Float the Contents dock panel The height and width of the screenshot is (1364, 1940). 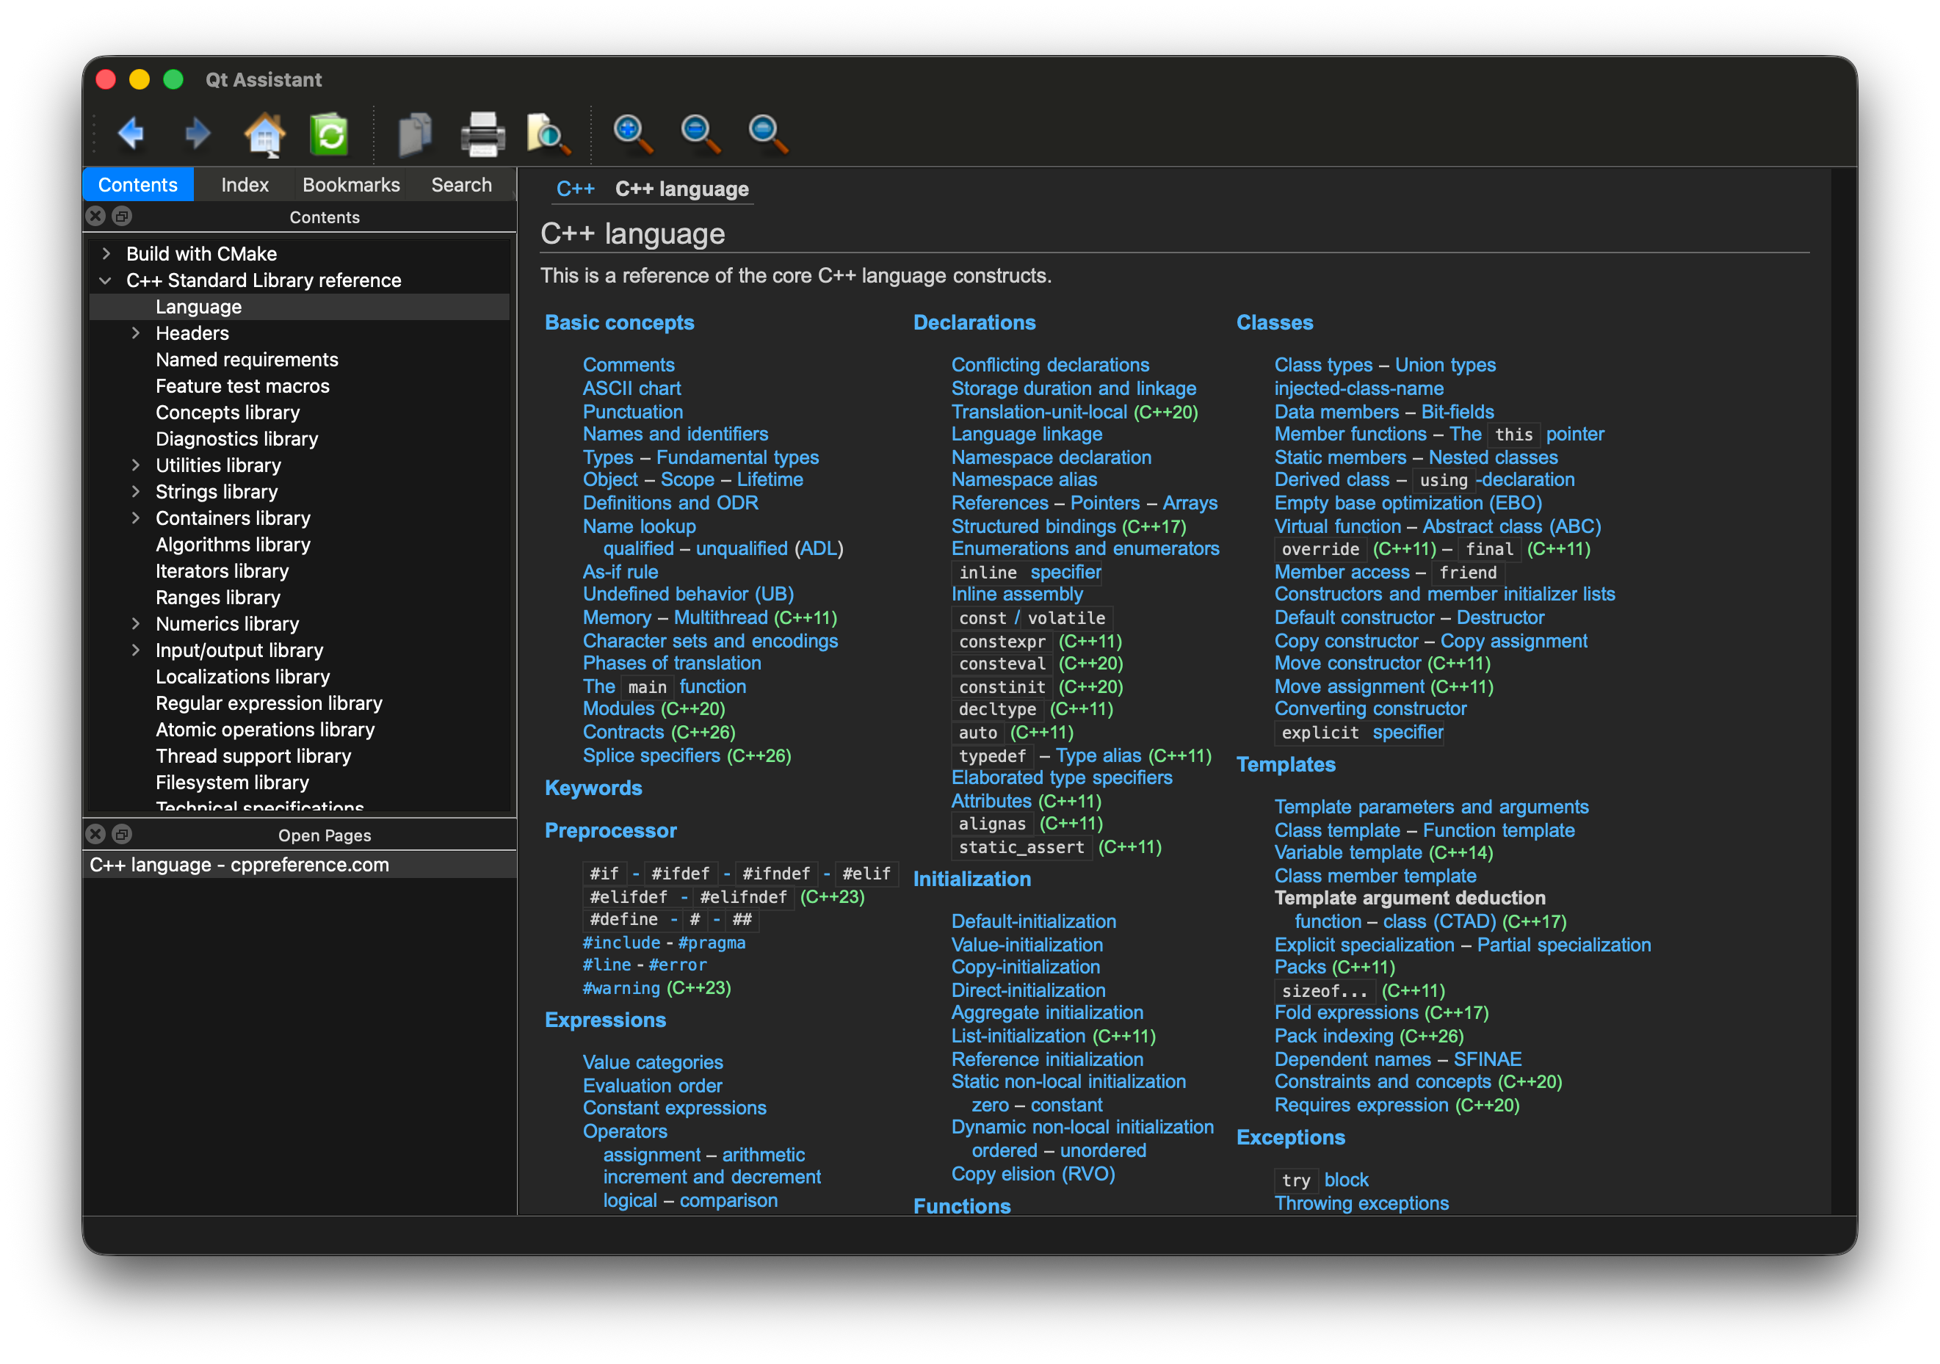point(122,217)
